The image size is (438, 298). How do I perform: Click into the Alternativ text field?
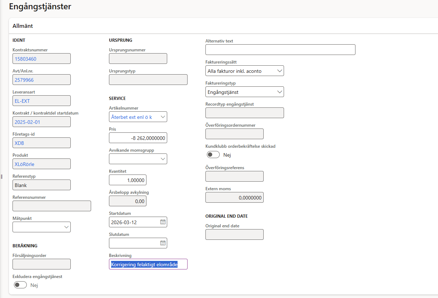280,50
